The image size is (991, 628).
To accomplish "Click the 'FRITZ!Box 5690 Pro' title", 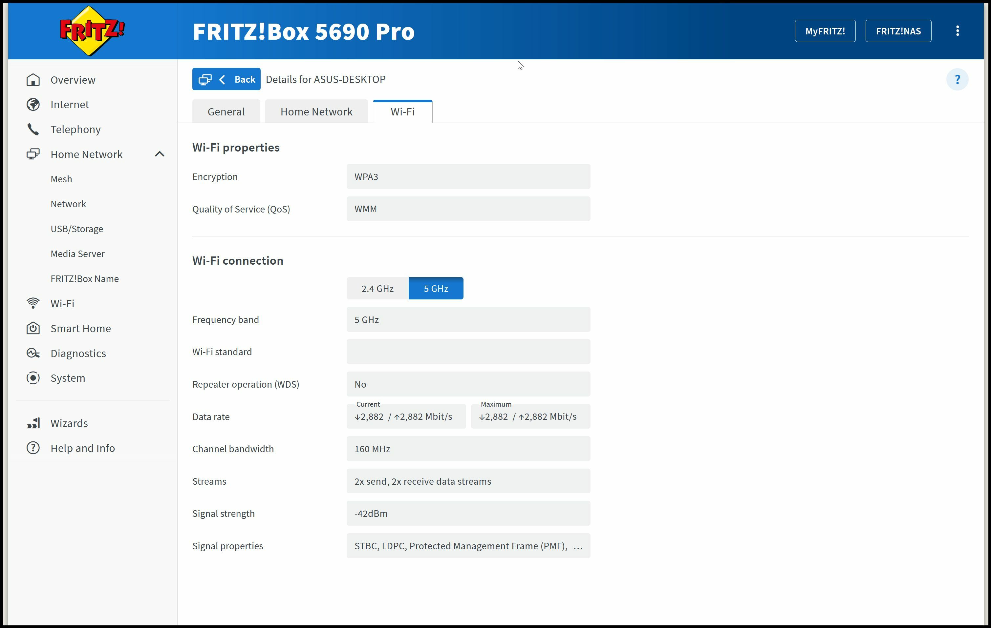I will tap(303, 31).
